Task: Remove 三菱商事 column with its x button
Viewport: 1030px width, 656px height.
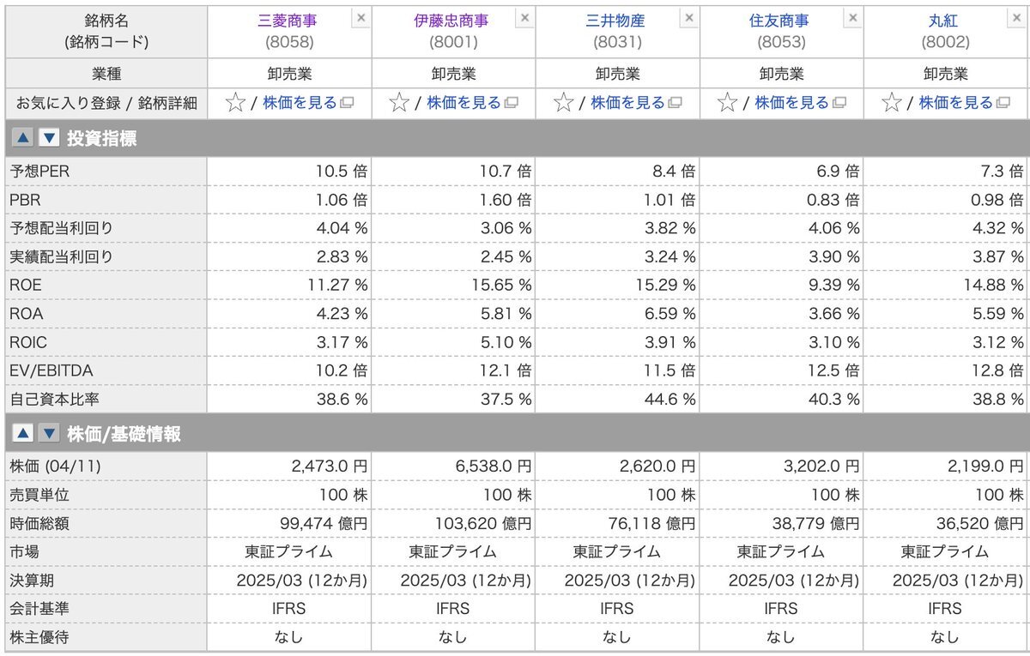Action: [360, 17]
